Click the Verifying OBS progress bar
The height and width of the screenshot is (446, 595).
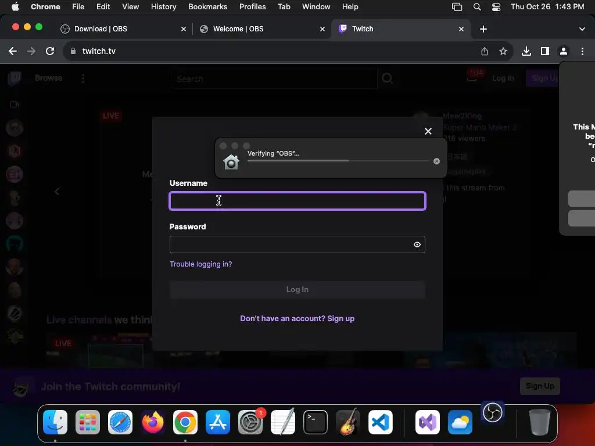338,161
